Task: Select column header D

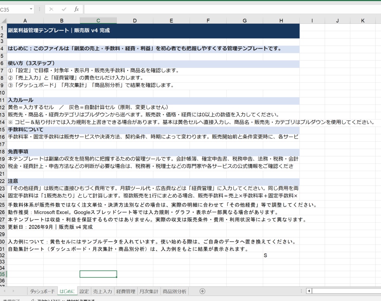Action: (x=135, y=21)
